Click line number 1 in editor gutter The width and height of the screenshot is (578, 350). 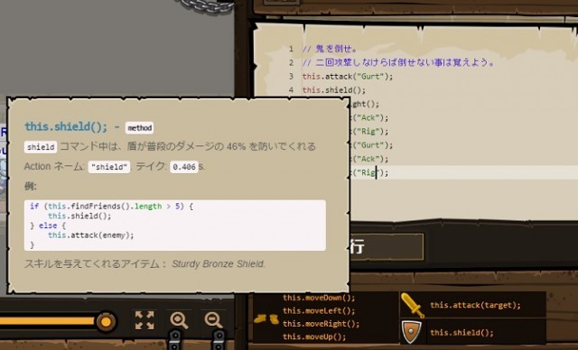[291, 49]
